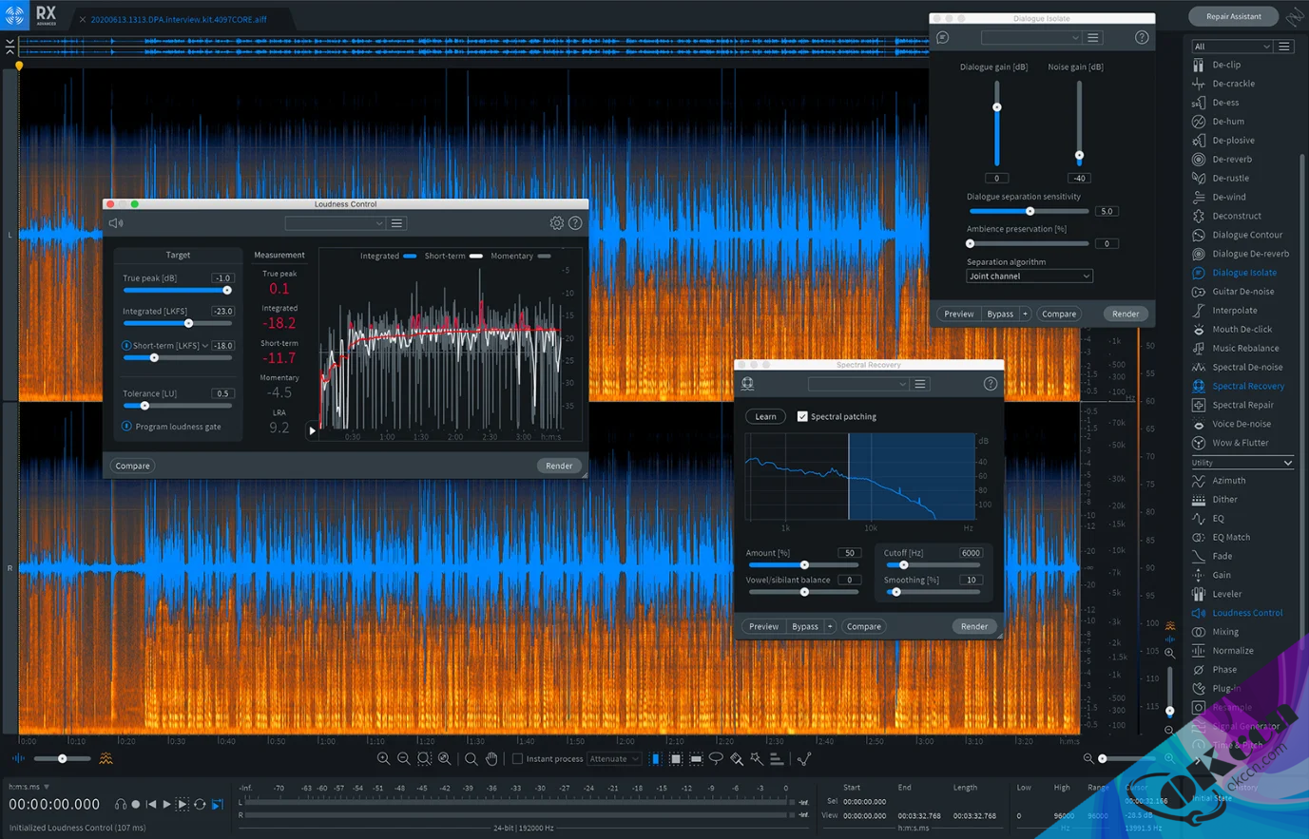Screen dimensions: 1309x839
Task: Open the Spectral Recovery preset menu
Action: click(x=920, y=384)
